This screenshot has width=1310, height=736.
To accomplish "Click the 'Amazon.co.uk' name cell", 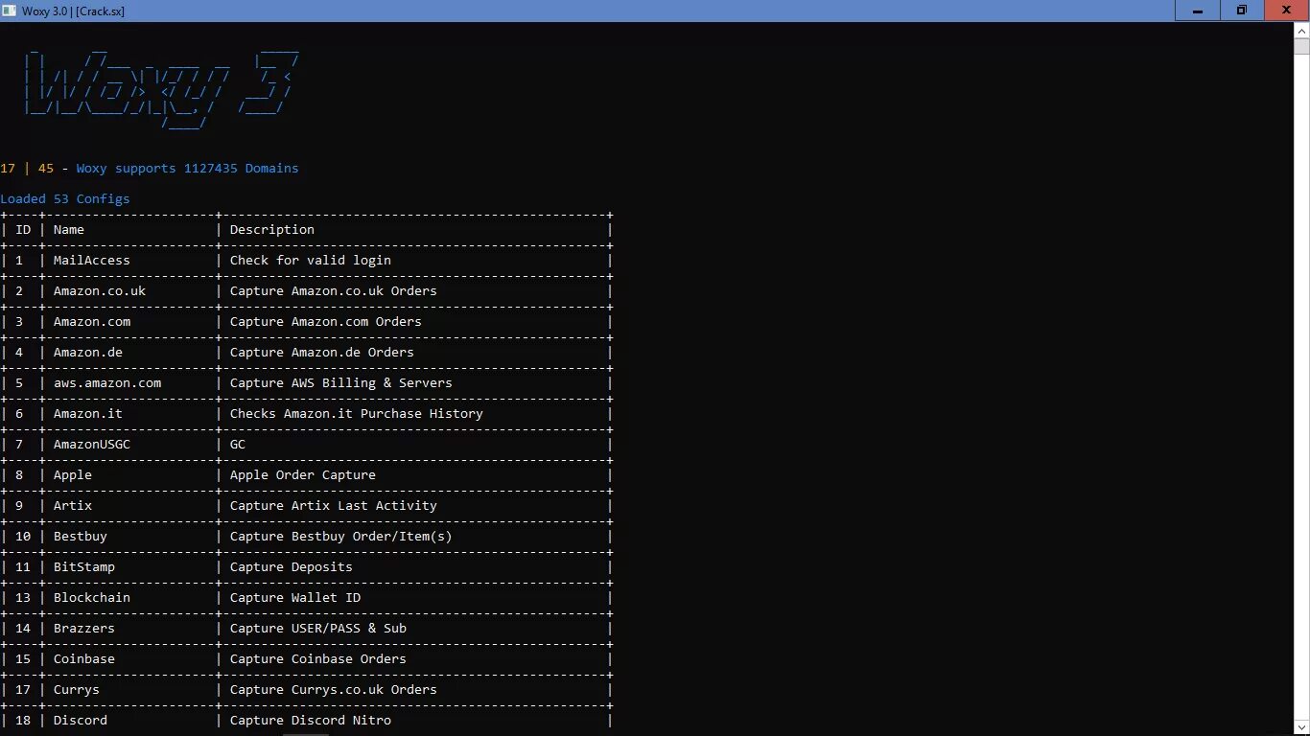I will [x=100, y=291].
